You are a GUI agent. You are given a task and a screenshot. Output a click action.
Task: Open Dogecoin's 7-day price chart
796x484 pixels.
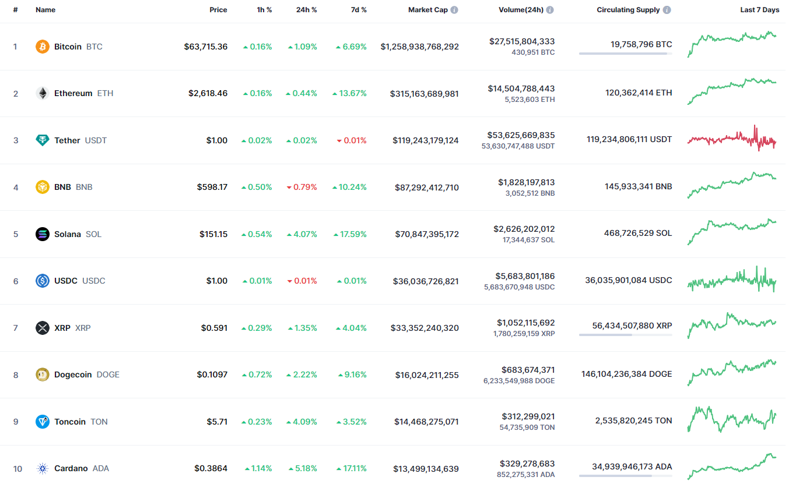coord(732,373)
